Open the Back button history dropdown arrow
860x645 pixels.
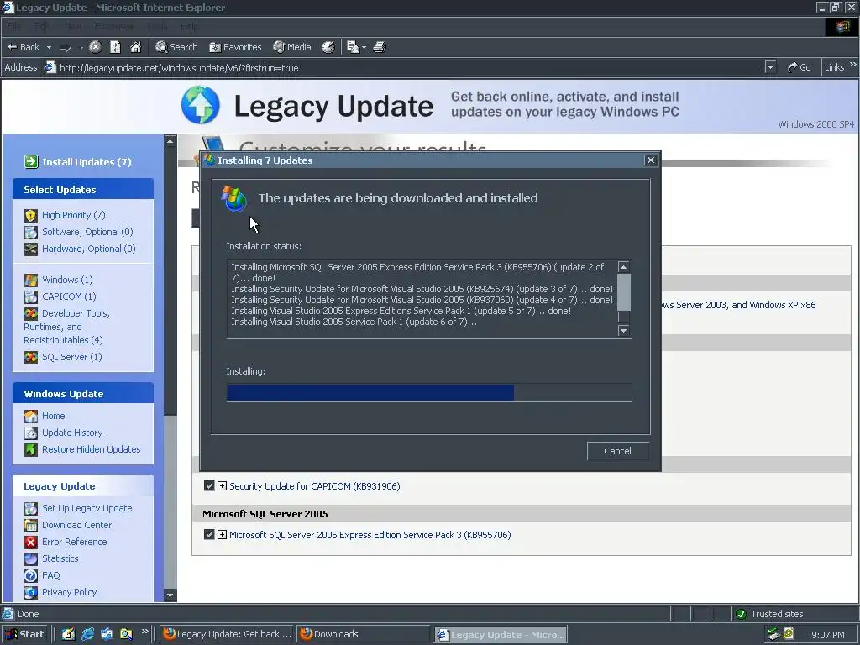(49, 47)
